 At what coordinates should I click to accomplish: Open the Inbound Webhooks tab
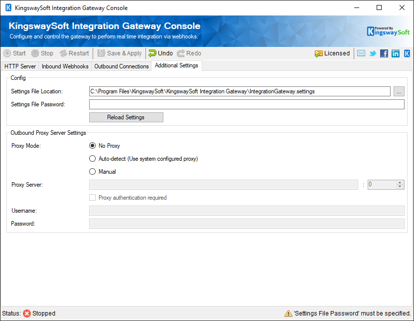(65, 66)
